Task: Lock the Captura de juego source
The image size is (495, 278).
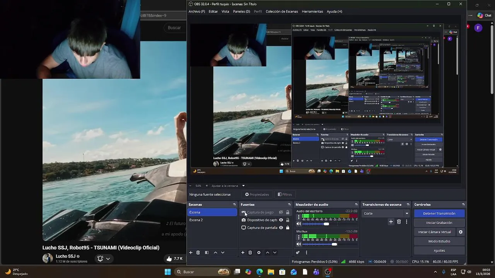Action: (x=287, y=212)
